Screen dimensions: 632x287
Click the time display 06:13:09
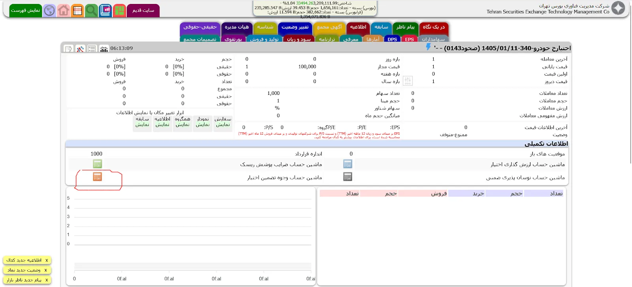click(x=122, y=48)
